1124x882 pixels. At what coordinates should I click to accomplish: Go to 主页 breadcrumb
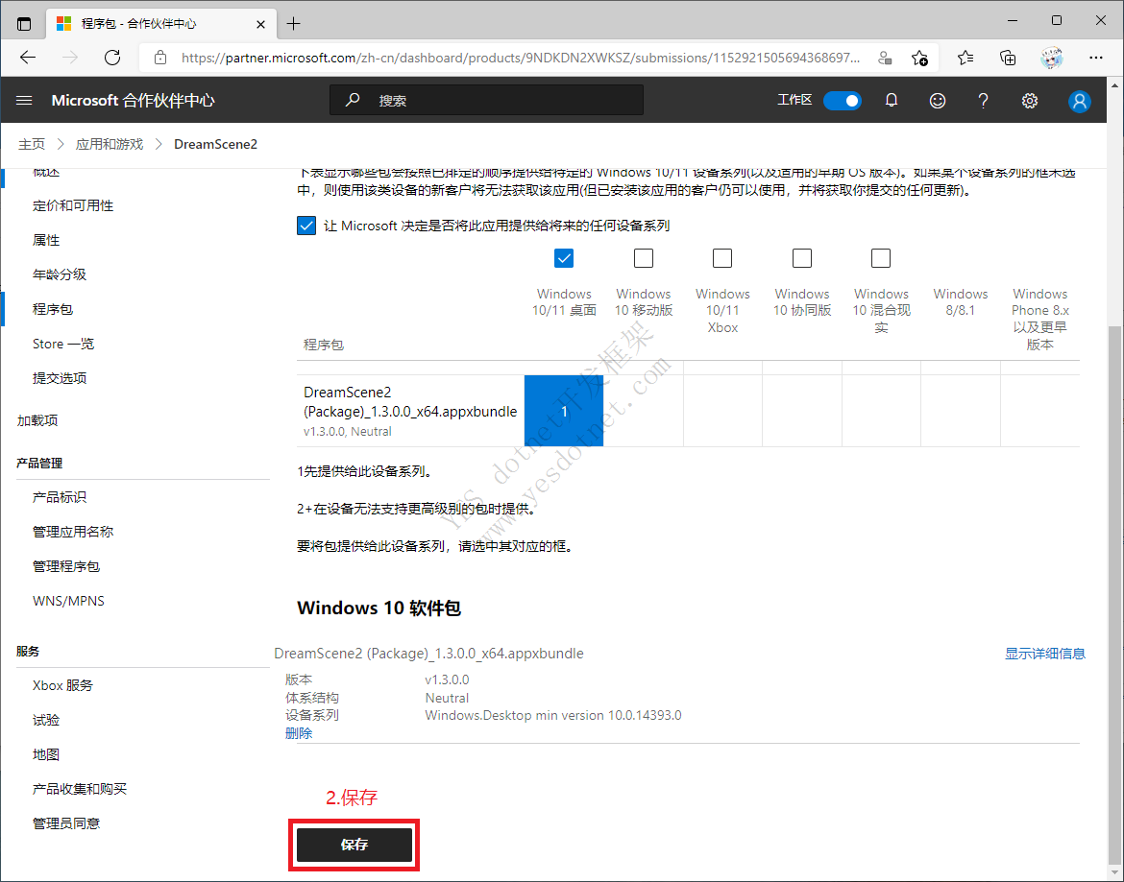(x=32, y=145)
